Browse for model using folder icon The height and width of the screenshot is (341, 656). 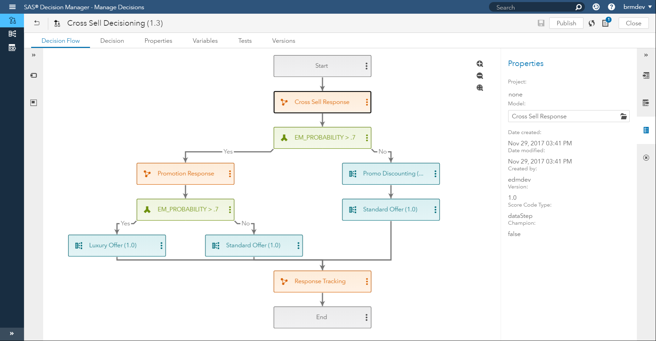[x=623, y=116]
